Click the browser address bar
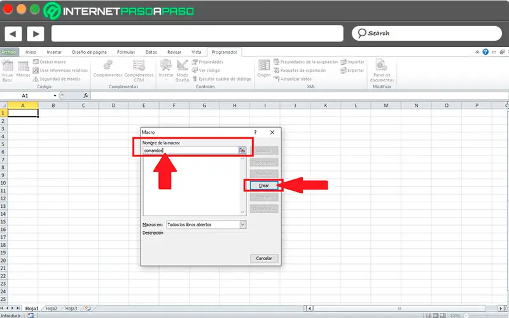Viewport: 509px width, 318px height. pos(197,34)
